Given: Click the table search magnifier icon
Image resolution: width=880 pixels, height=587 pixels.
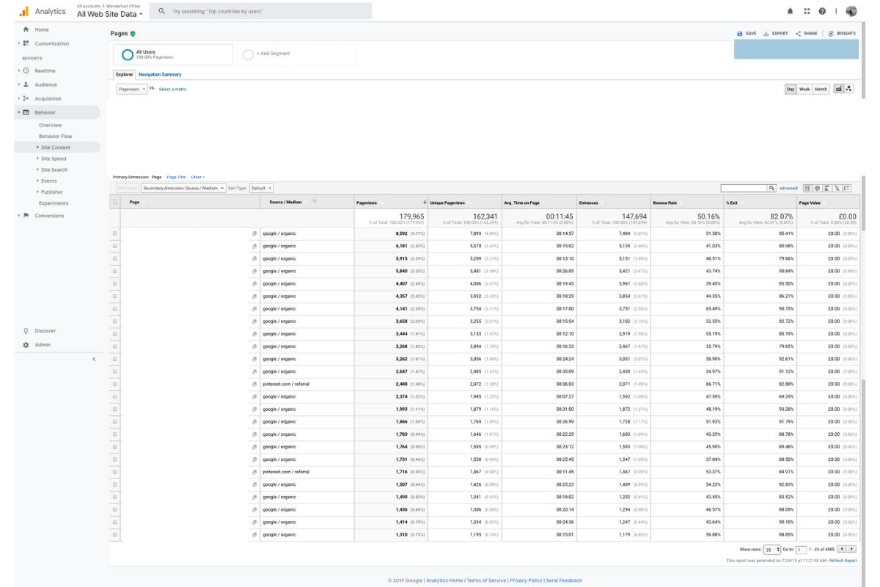Looking at the screenshot, I should point(771,189).
